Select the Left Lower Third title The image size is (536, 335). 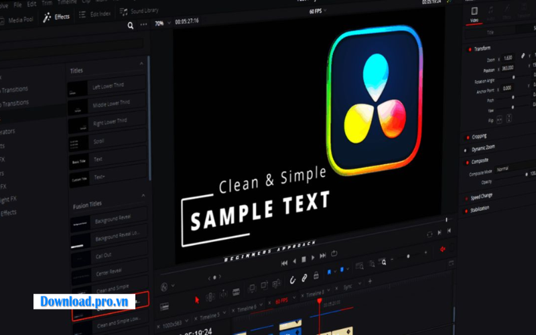coord(107,87)
